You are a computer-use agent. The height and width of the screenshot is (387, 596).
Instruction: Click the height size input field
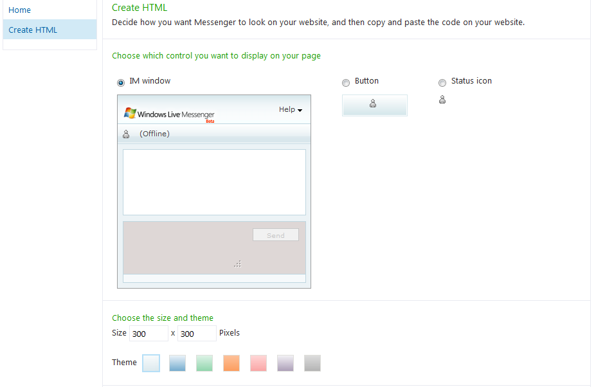coord(197,334)
